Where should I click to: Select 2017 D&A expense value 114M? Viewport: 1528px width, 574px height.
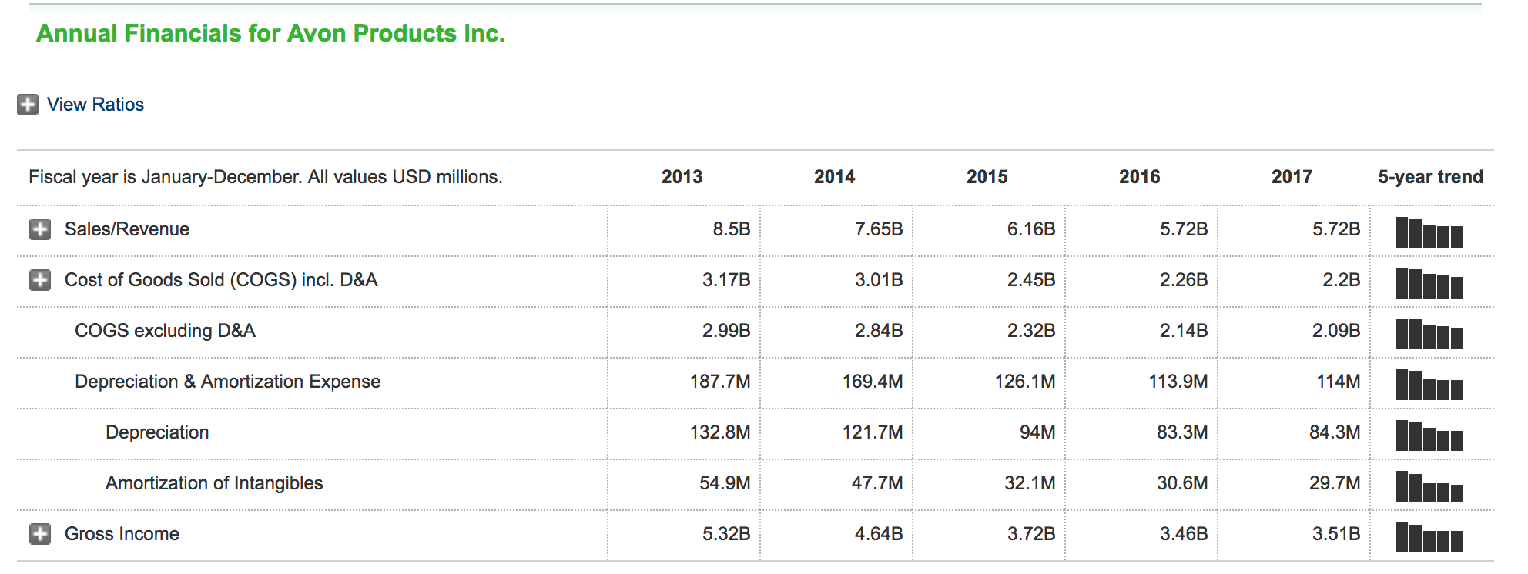(1339, 382)
